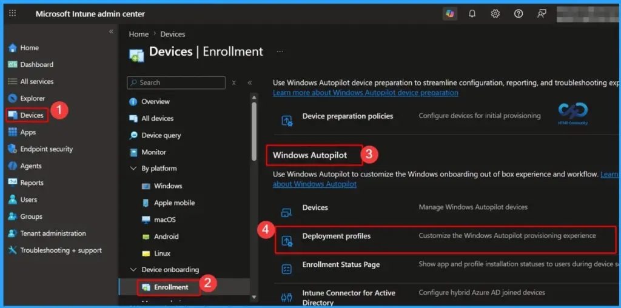Open Devices under Windows Autopilot
Viewport: 621px width, 308px height.
point(315,207)
